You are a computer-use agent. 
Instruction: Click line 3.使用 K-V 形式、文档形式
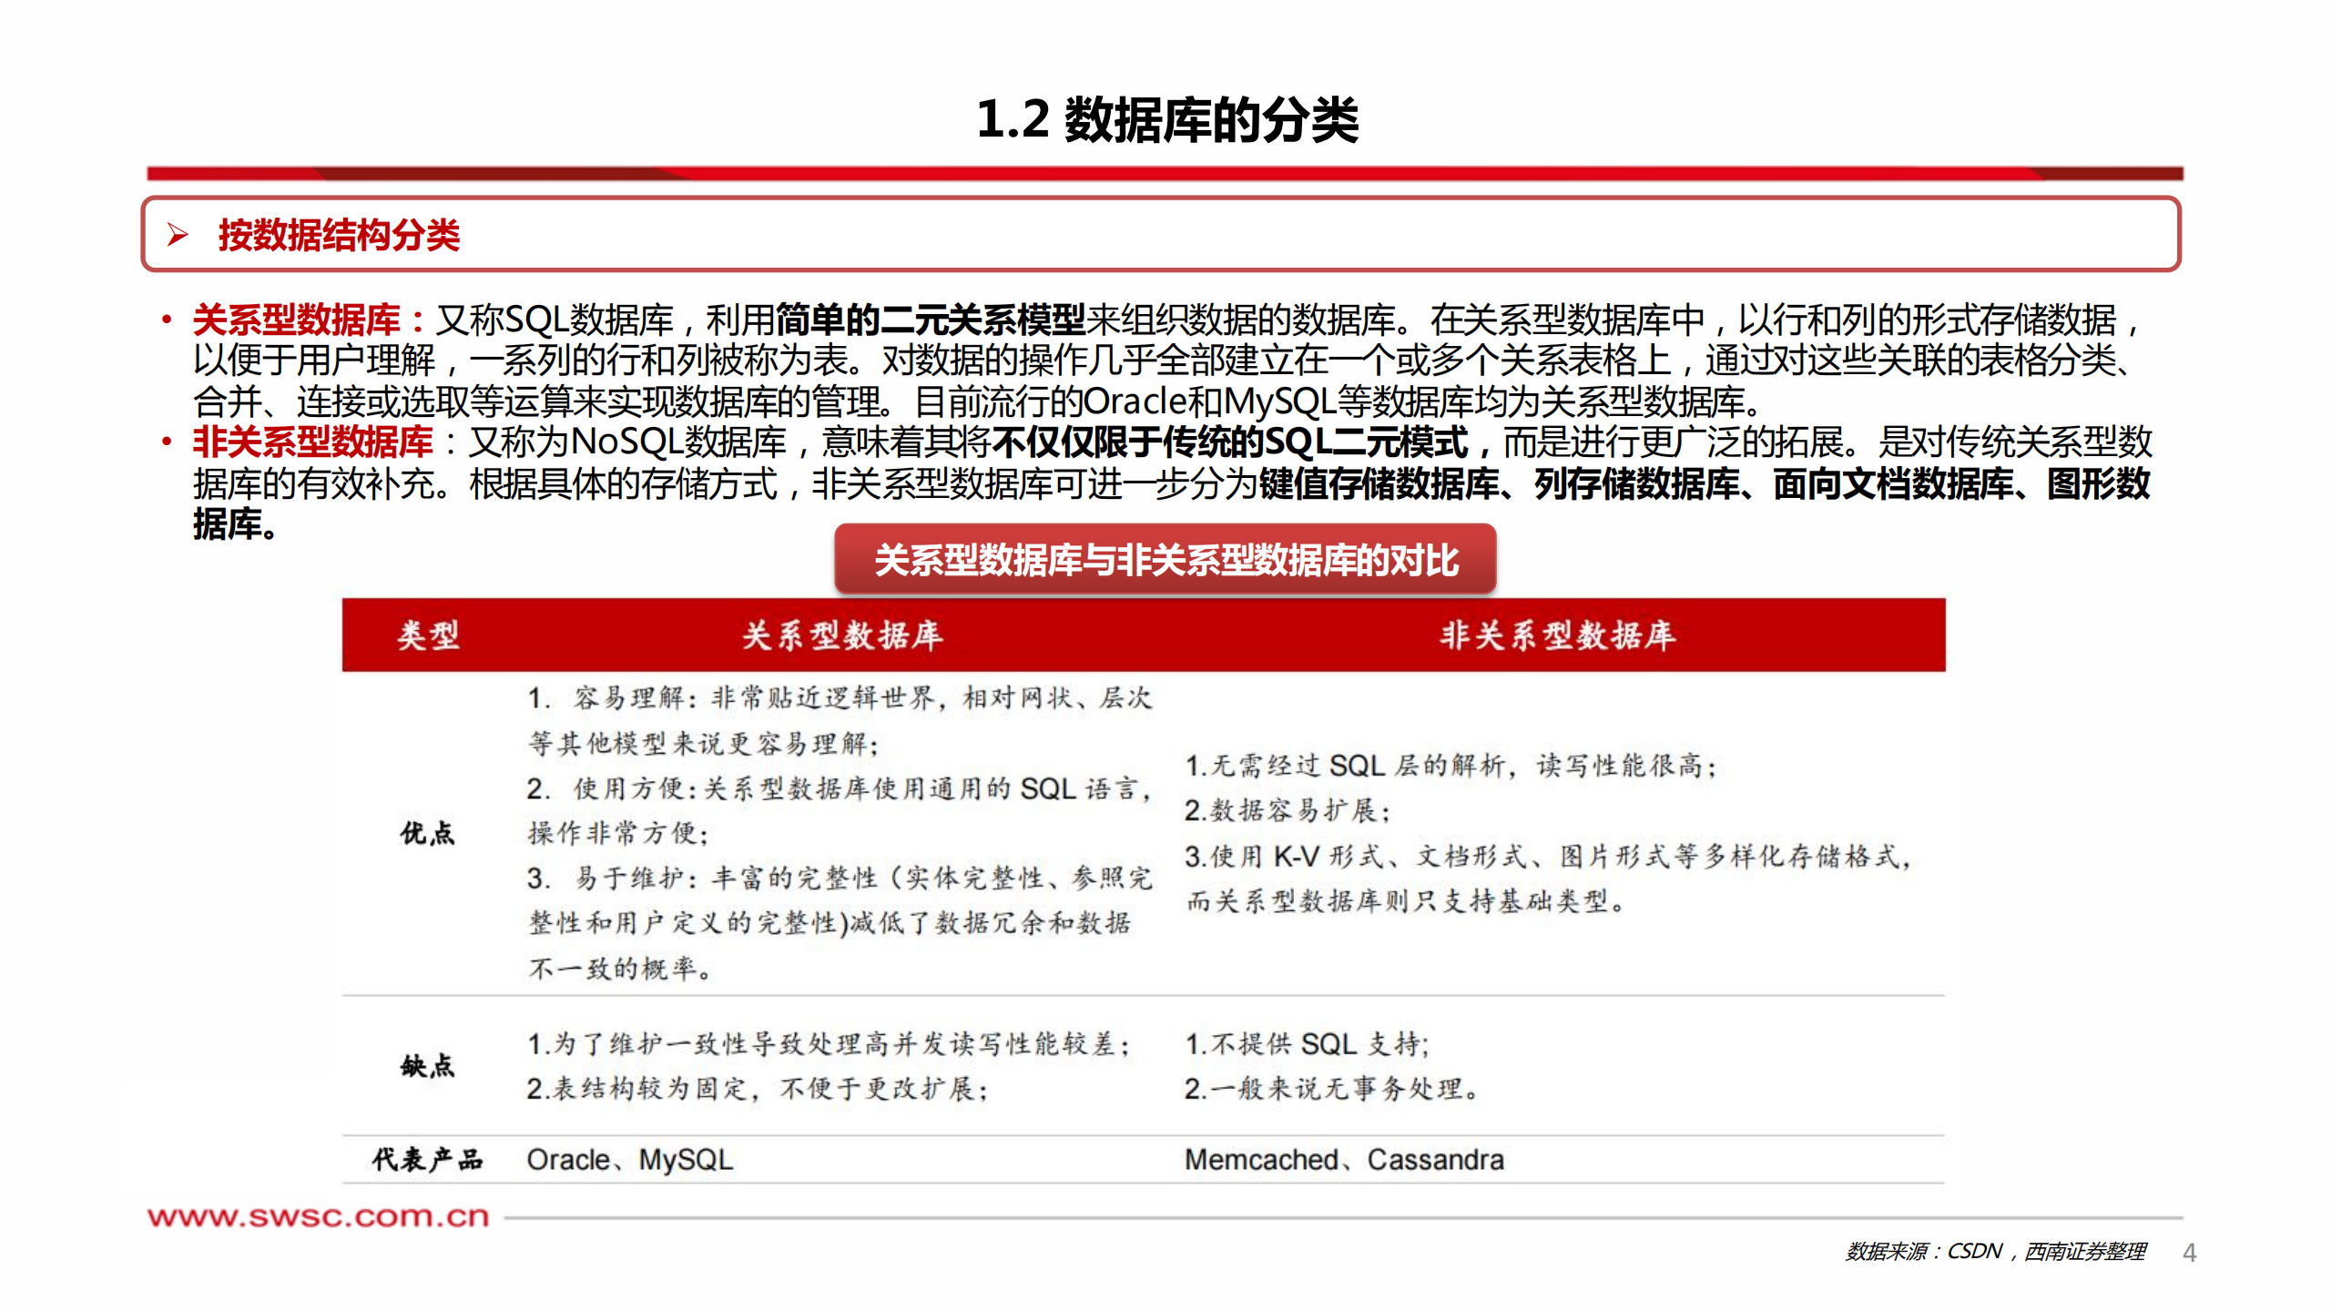tap(1549, 856)
